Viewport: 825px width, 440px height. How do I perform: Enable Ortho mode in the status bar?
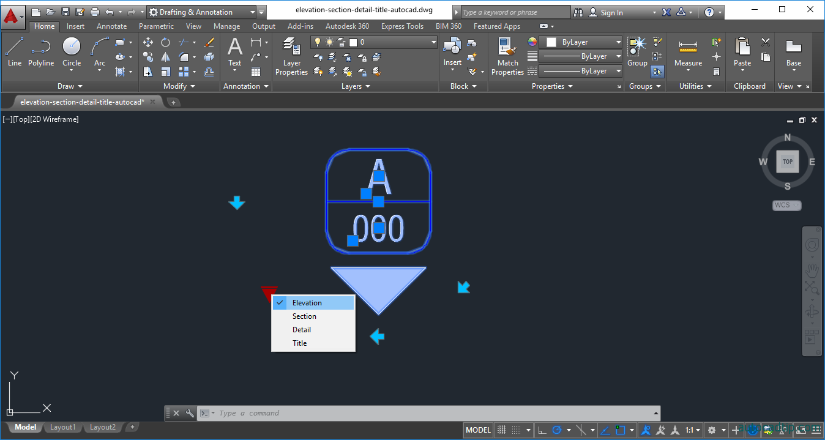coord(541,430)
